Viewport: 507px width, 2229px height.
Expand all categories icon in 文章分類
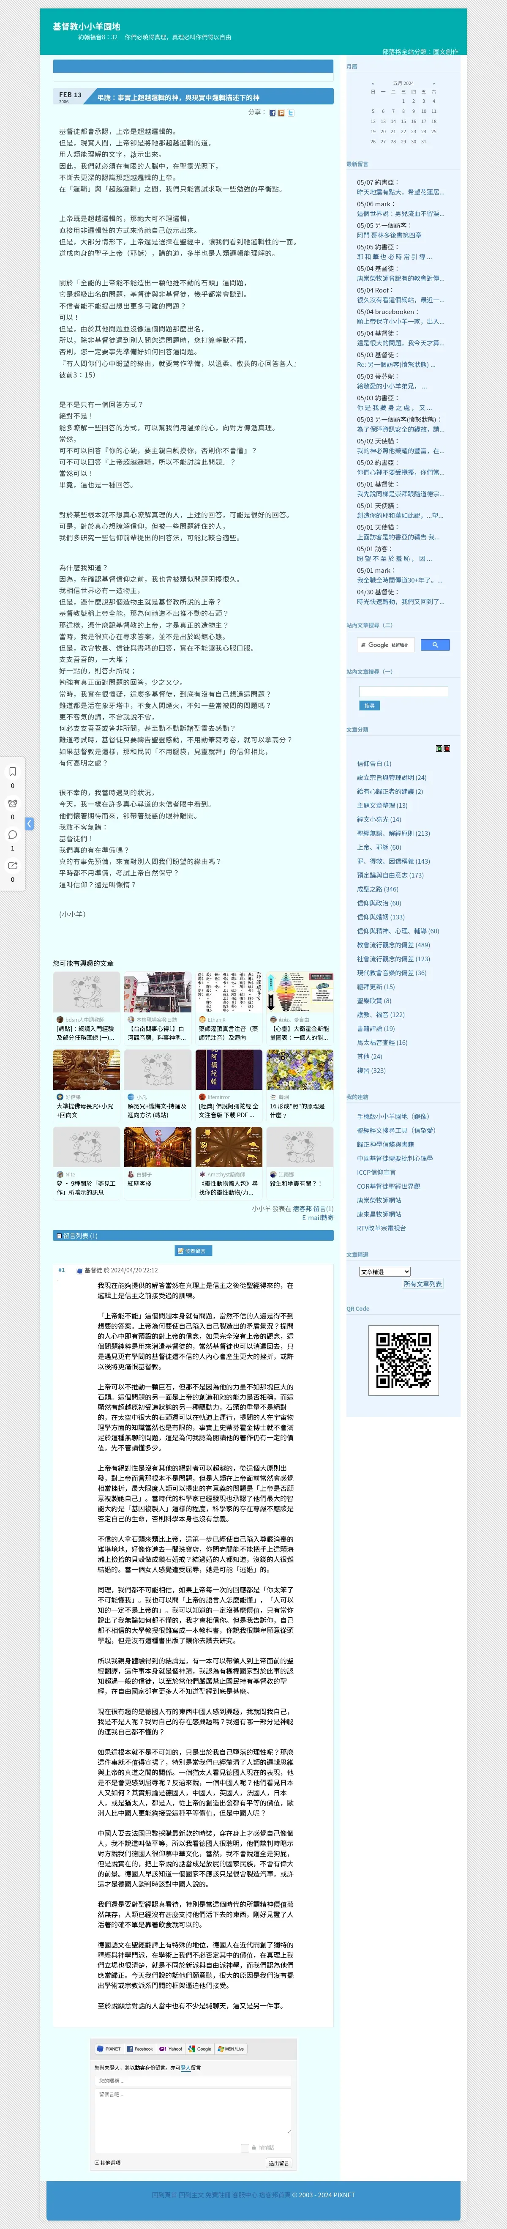pyautogui.click(x=439, y=748)
